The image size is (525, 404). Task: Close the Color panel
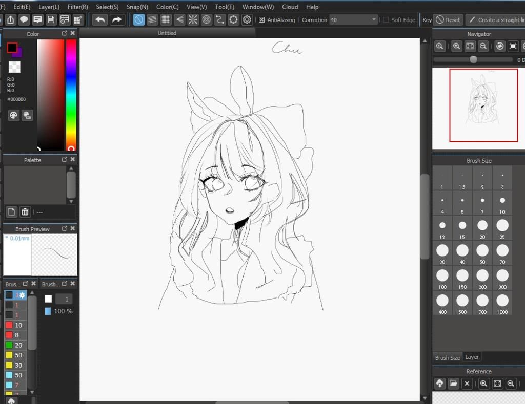(x=73, y=33)
